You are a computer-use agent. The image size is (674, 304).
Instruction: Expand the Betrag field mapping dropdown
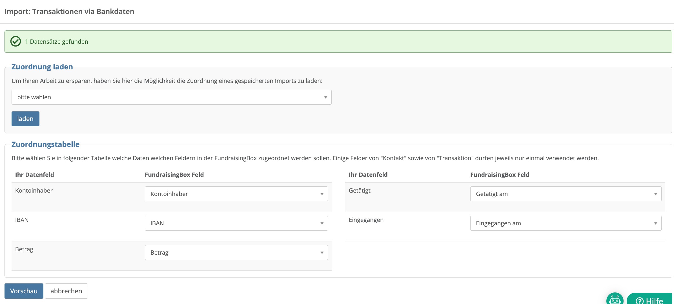[x=236, y=253]
